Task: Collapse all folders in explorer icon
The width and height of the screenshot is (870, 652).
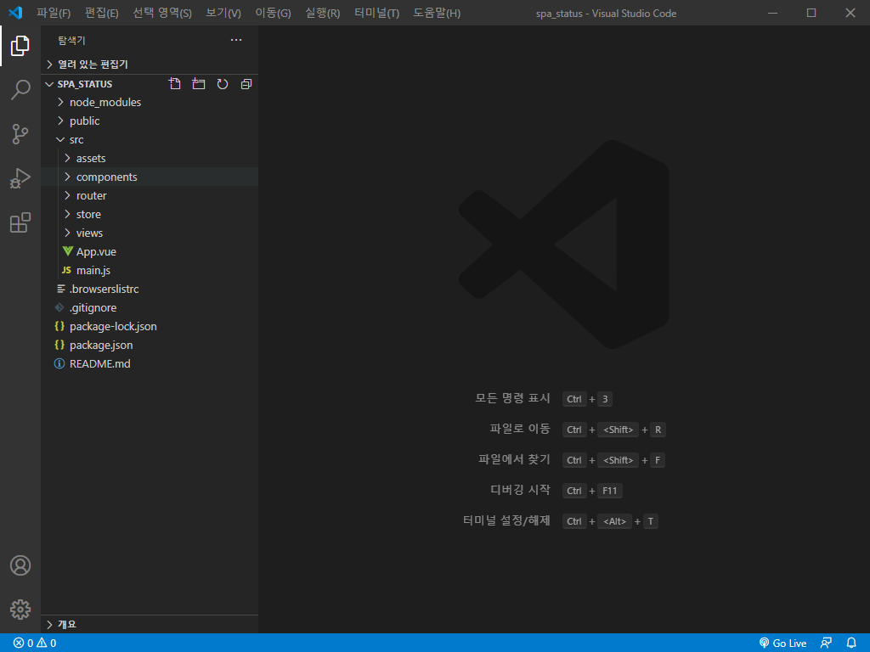Action: (x=246, y=84)
